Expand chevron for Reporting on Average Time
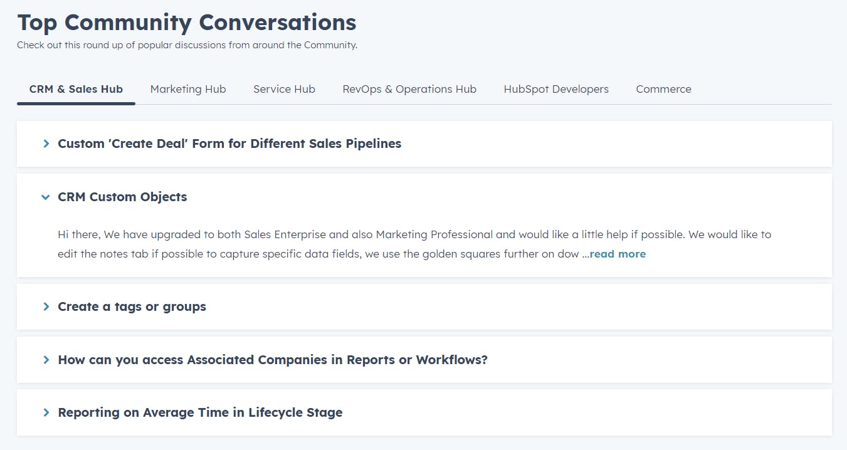The image size is (847, 450). pos(46,413)
